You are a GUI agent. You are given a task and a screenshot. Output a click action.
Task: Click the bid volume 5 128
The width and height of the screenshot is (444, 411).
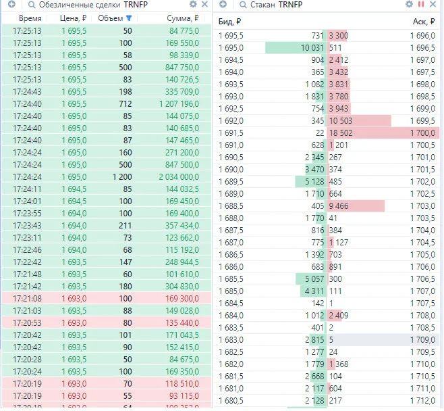click(314, 182)
